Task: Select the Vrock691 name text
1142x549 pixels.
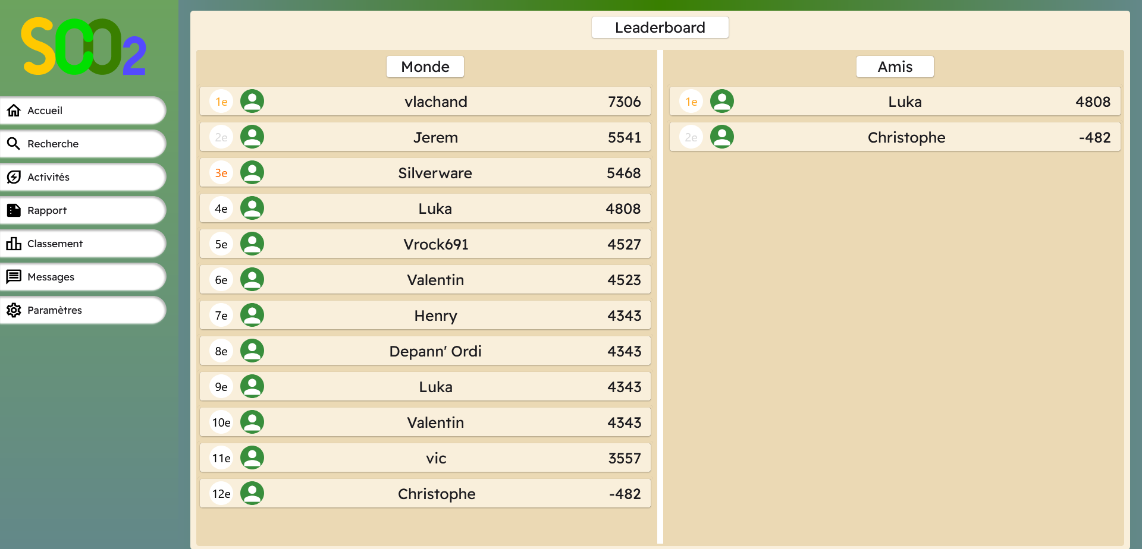Action: coord(436,244)
